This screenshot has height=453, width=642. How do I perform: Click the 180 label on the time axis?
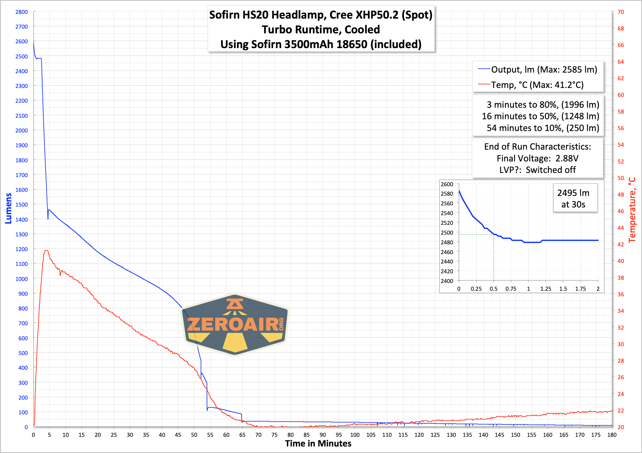[612, 435]
